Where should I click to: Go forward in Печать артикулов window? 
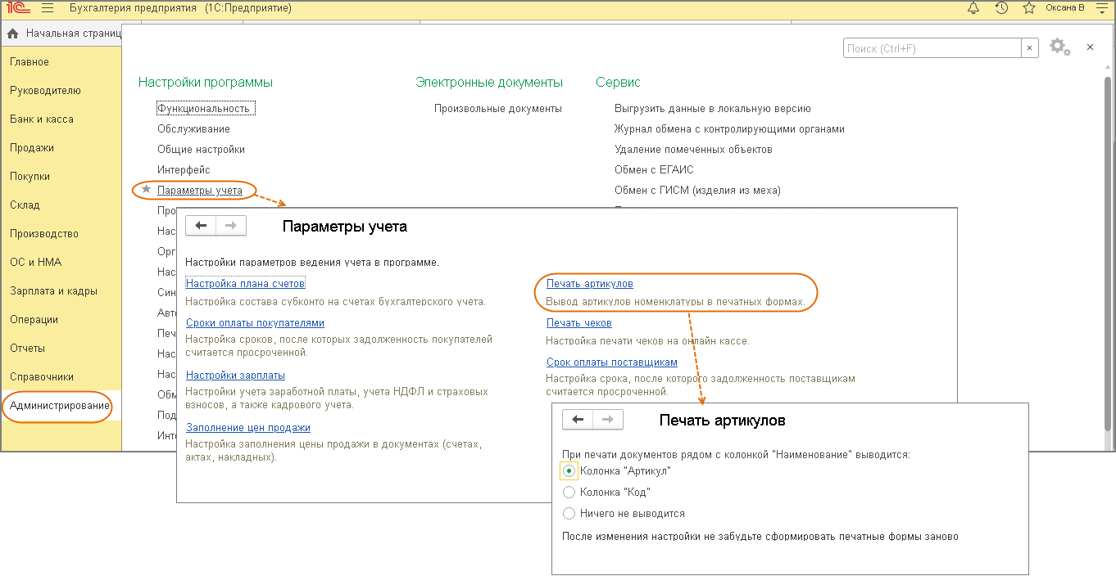click(608, 420)
